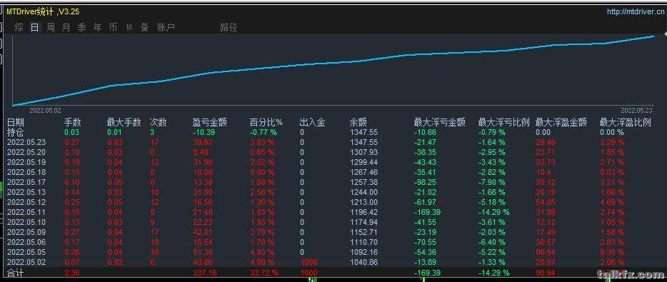The image size is (667, 282).
Task: Select the 2022.05.23 table row date
Action: tap(26, 143)
